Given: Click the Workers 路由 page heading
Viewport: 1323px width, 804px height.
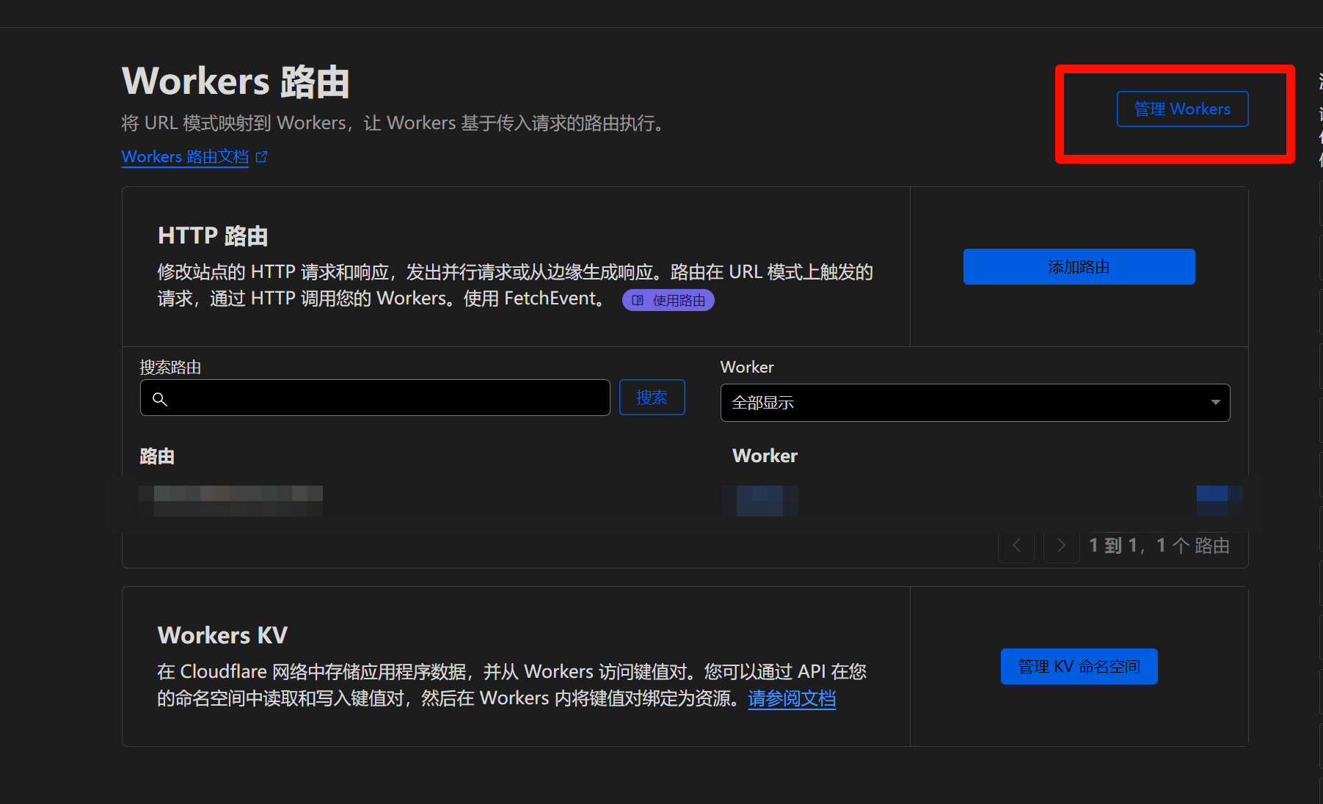Looking at the screenshot, I should click(x=236, y=81).
